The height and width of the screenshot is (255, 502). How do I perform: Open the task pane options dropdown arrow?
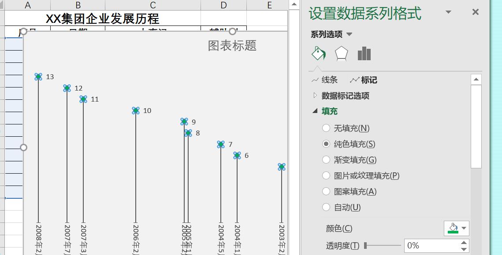[449, 12]
